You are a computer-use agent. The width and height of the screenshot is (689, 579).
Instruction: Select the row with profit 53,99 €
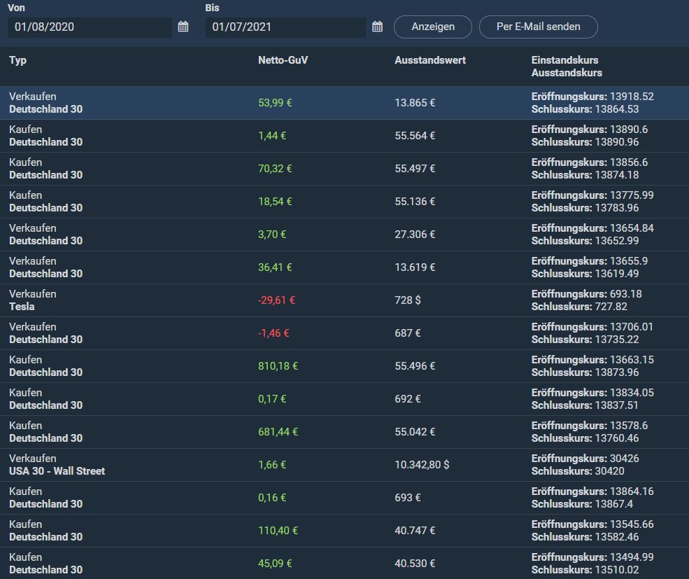pos(344,103)
